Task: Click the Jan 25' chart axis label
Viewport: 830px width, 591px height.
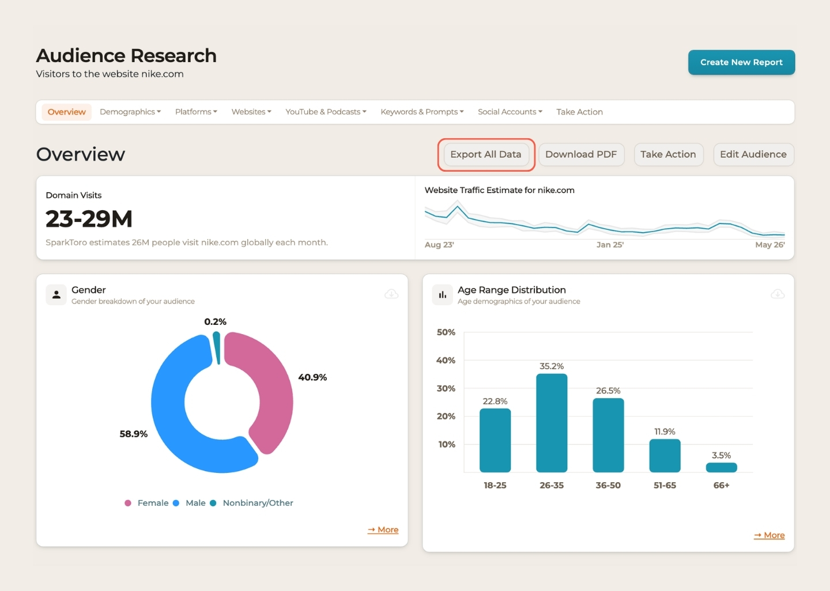Action: [610, 245]
